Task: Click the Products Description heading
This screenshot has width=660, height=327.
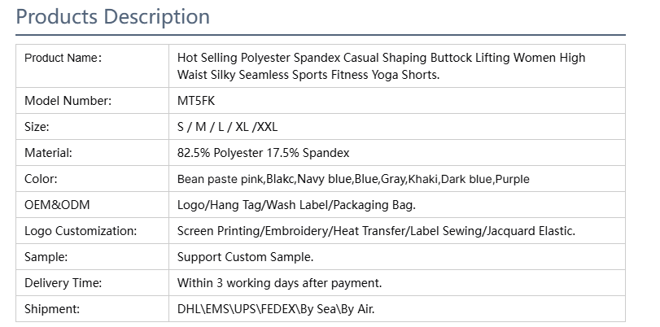Action: [113, 17]
